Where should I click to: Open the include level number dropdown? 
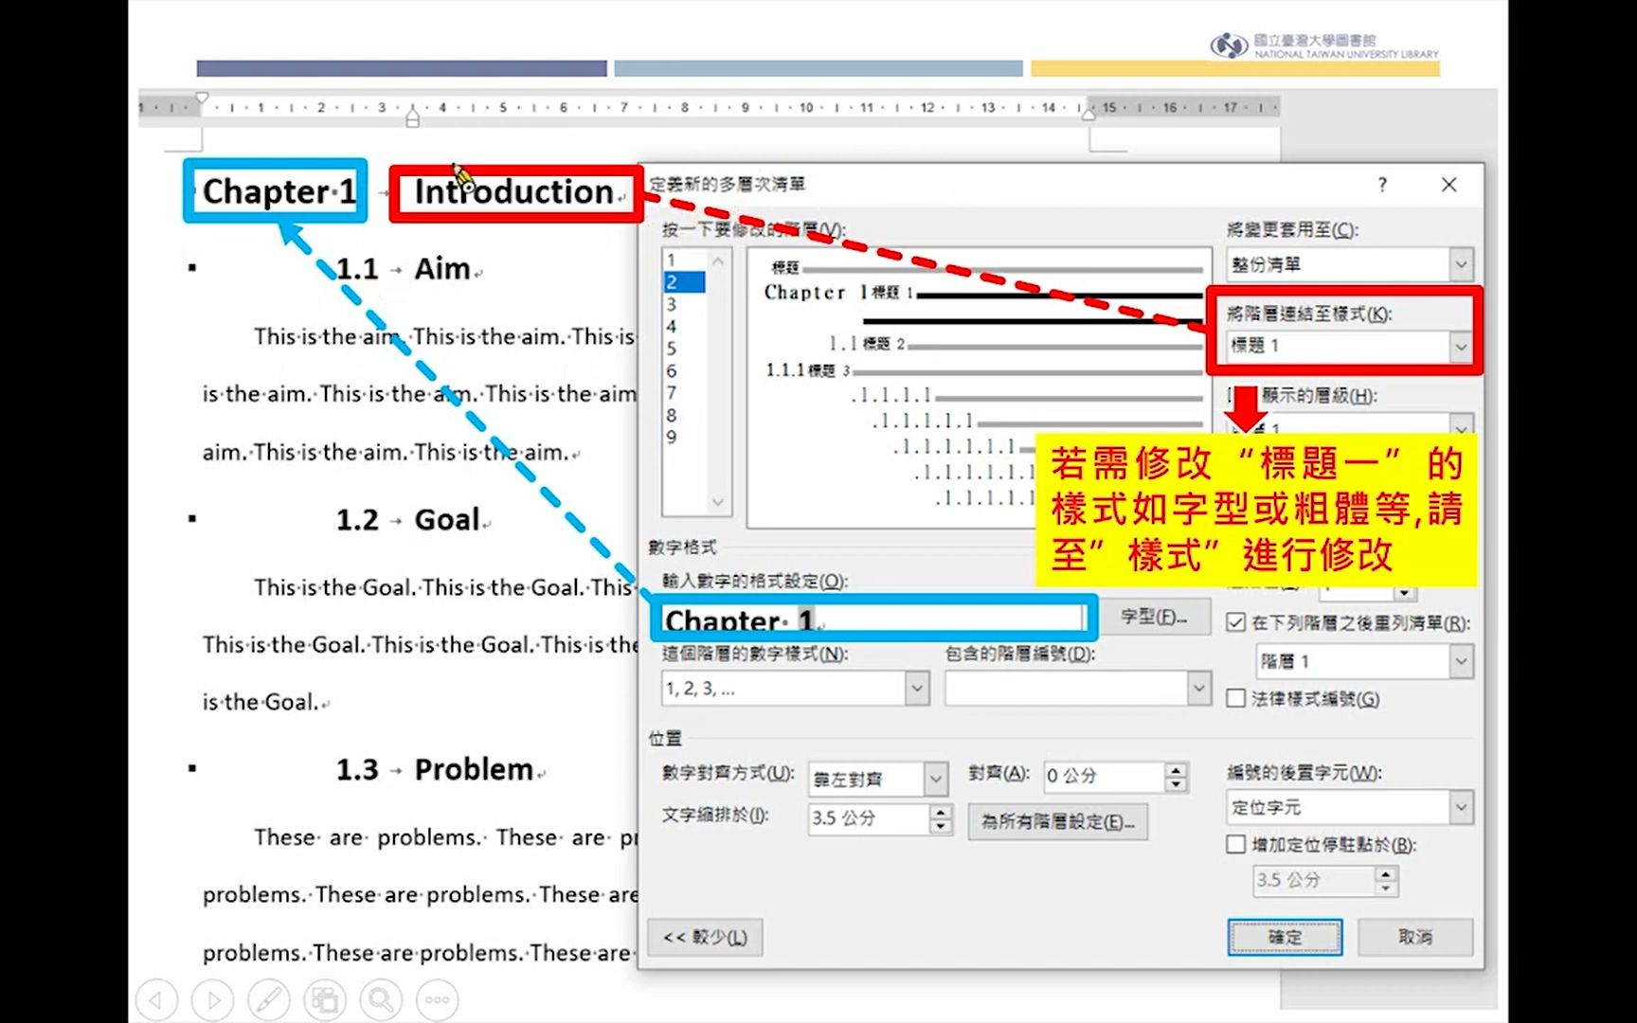tap(1198, 689)
